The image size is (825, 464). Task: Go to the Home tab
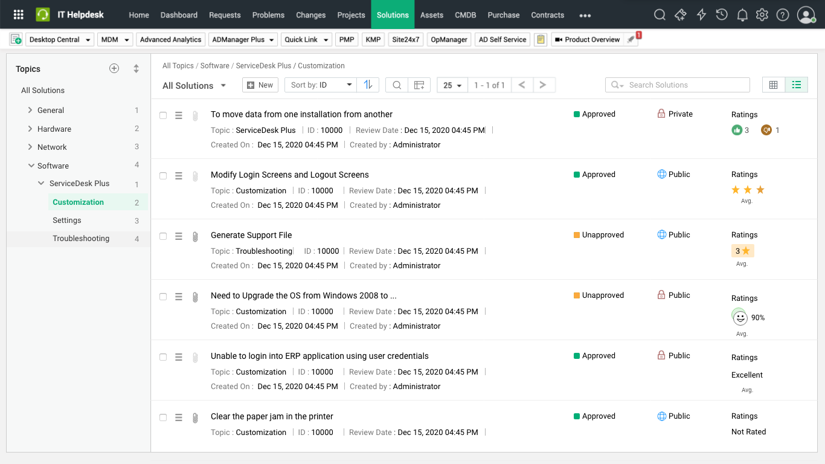(139, 14)
